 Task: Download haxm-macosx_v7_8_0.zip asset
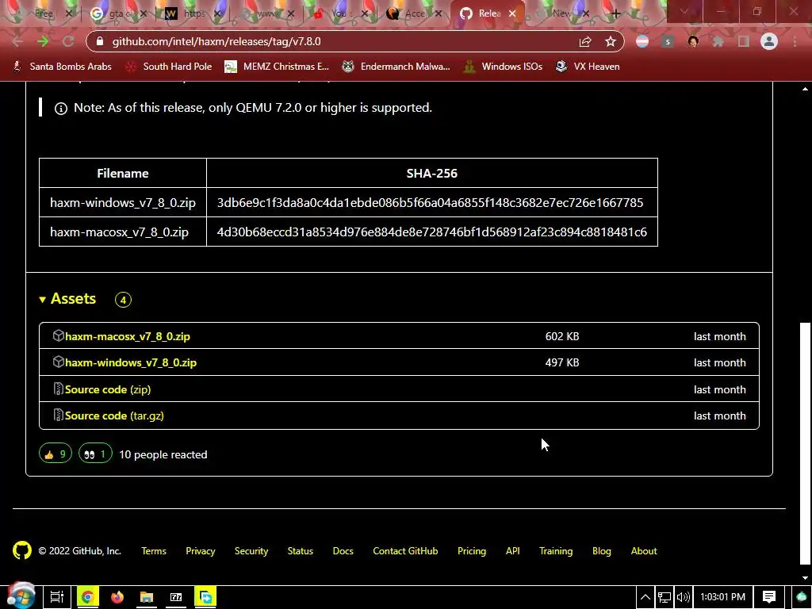(x=128, y=336)
